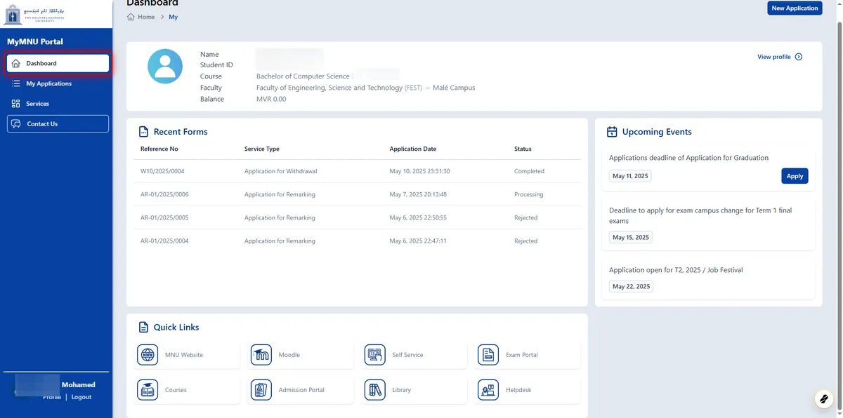
Task: Click the breadcrumb home icon
Action: 131,17
